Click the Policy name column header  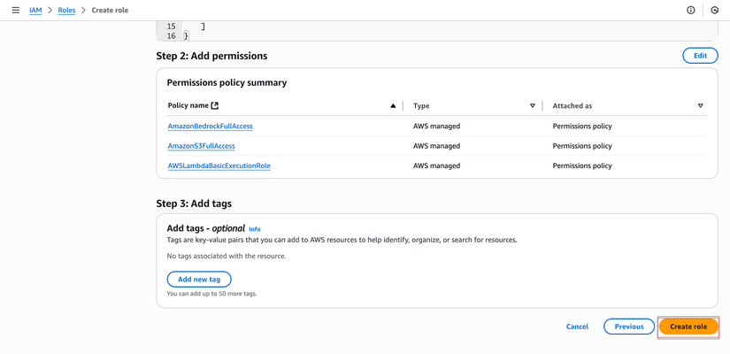click(x=188, y=105)
